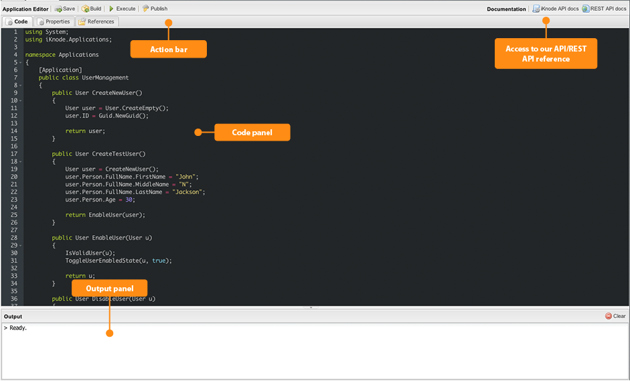Switch to the Properties tab

click(x=54, y=21)
